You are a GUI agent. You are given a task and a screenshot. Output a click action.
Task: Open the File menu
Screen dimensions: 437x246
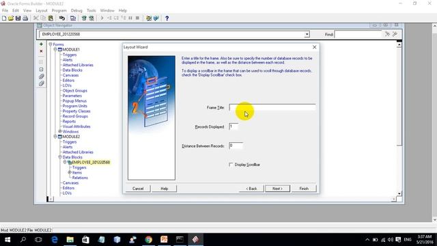[5, 10]
